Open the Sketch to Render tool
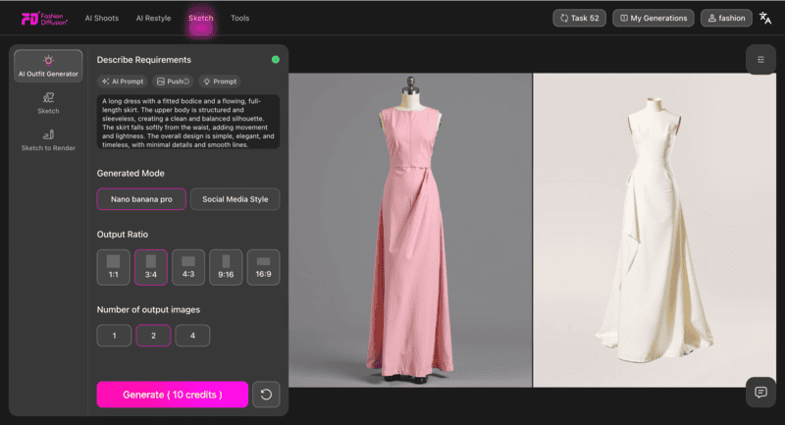The image size is (785, 425). pos(48,140)
